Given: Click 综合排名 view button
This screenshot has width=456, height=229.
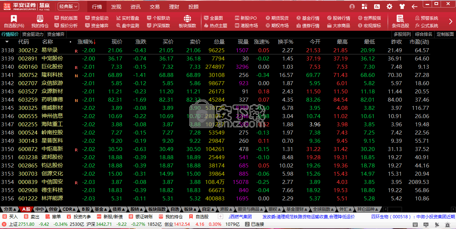Looking at the screenshot, I should 424,34.
